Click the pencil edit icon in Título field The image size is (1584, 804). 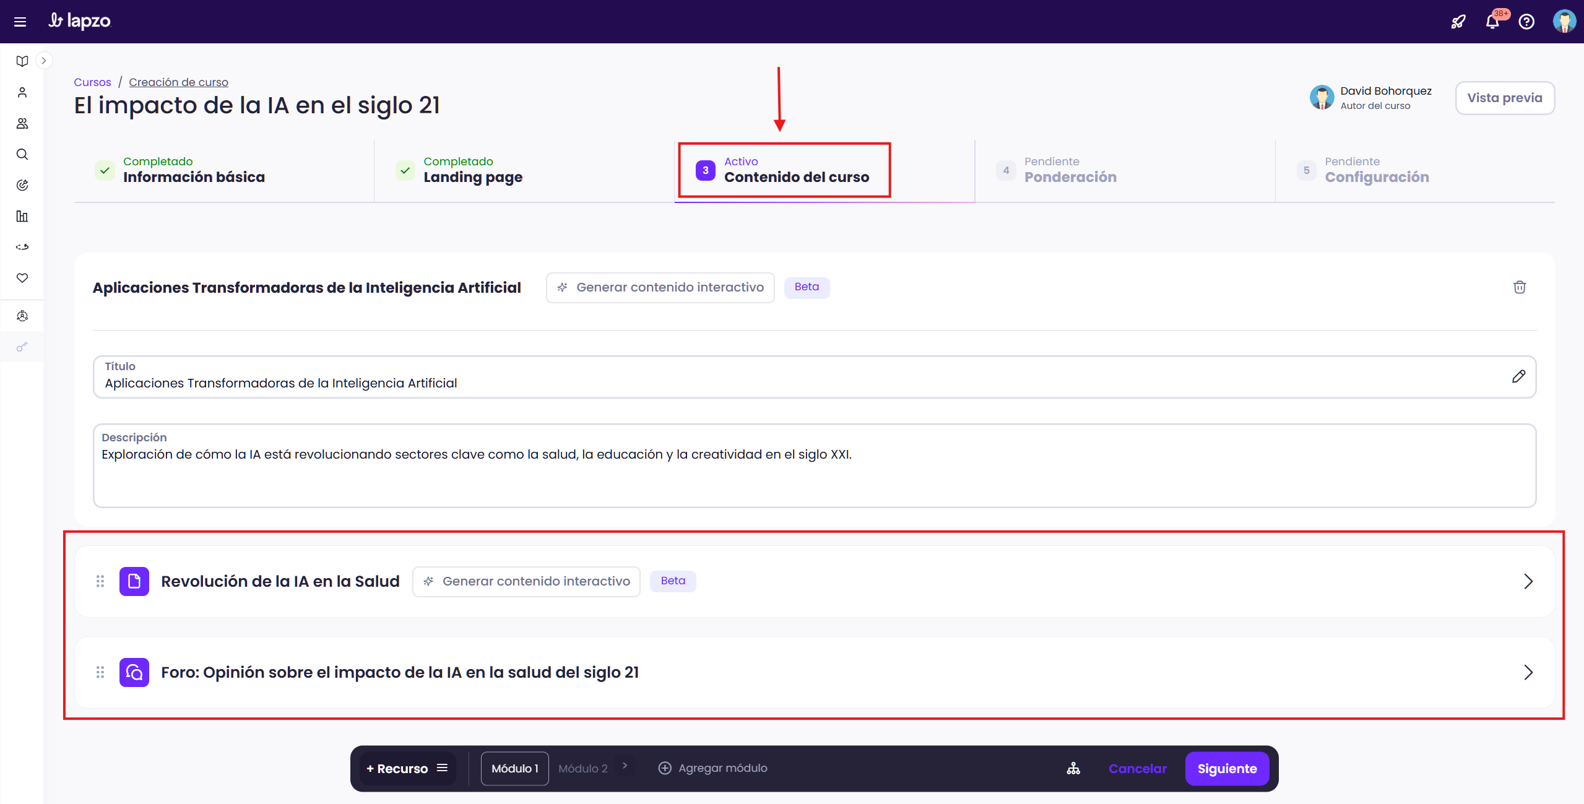tap(1518, 376)
